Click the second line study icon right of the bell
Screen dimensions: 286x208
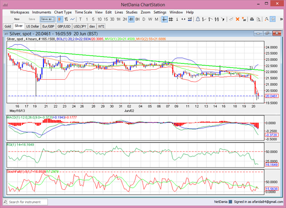click(210, 19)
